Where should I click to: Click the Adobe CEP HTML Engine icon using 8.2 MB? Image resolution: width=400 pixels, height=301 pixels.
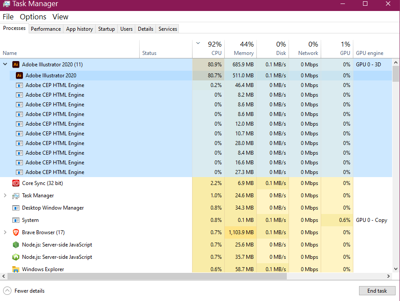coord(19,95)
